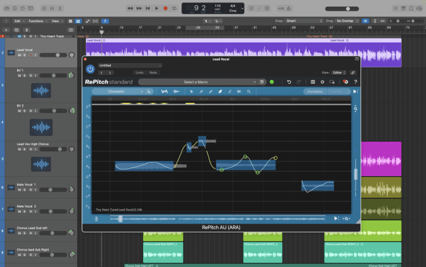The image size is (426, 267).
Task: Click the Redo button in plugin header
Action: pyautogui.click(x=153, y=73)
